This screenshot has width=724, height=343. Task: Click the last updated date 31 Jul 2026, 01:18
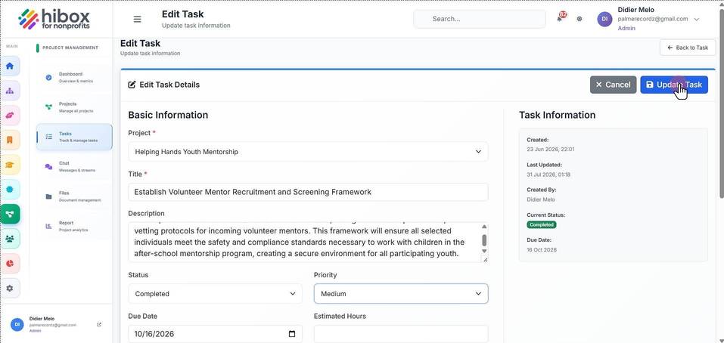pyautogui.click(x=548, y=175)
